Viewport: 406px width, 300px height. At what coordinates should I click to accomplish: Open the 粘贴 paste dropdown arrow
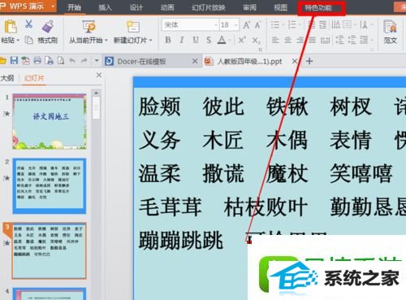[18, 41]
